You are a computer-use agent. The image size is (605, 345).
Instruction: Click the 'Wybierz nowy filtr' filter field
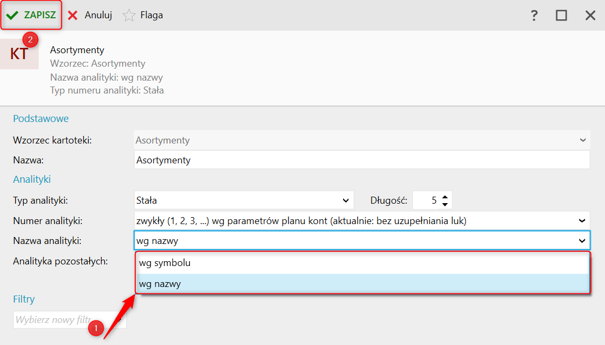pyautogui.click(x=65, y=320)
